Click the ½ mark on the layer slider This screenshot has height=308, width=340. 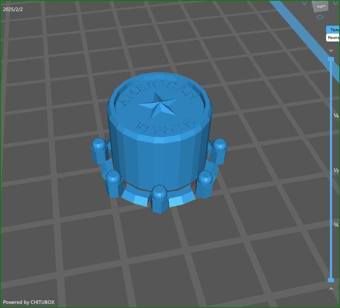(336, 170)
